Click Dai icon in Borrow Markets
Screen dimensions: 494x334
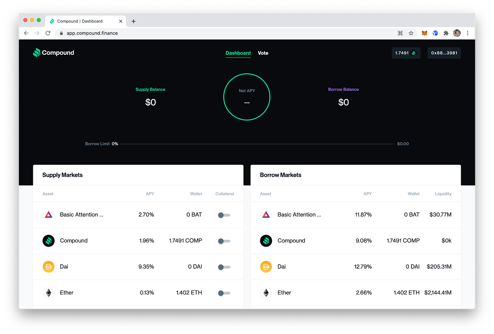266,266
